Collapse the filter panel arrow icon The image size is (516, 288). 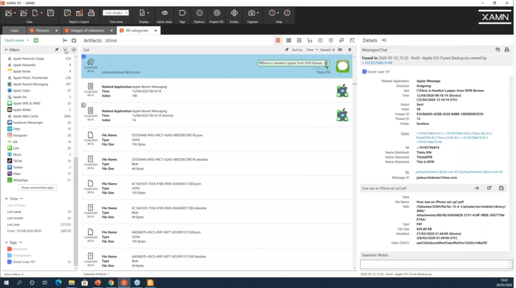point(65,40)
